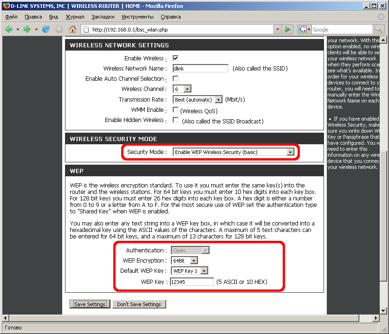Click the Back navigation arrow
Image resolution: width=389 pixels, height=334 pixels.
[9, 29]
